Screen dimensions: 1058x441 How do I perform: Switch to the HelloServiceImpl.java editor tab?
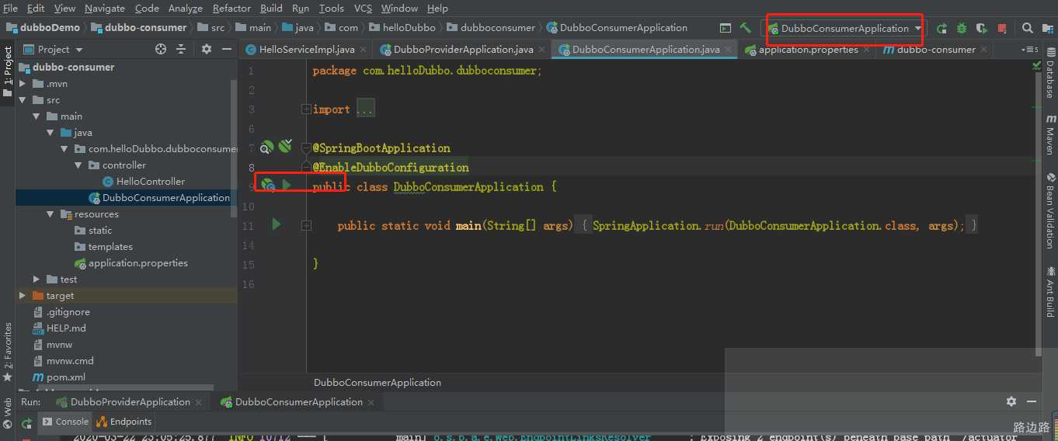coord(306,49)
